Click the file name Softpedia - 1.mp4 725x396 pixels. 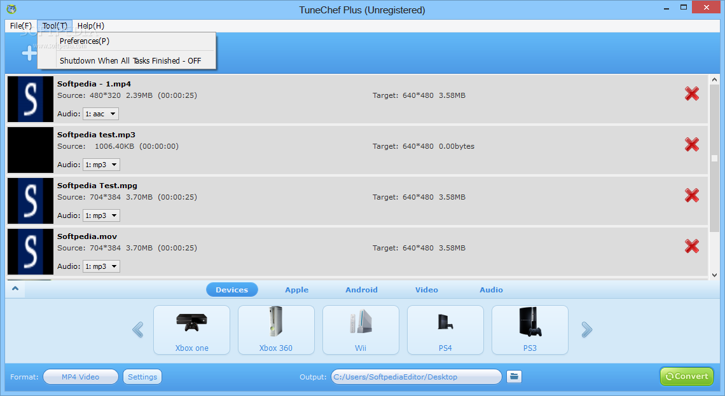click(x=94, y=84)
